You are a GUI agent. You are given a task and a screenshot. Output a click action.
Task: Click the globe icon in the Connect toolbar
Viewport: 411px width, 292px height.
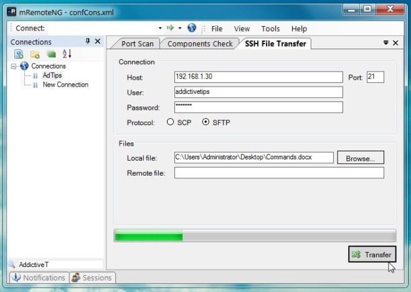pos(192,28)
